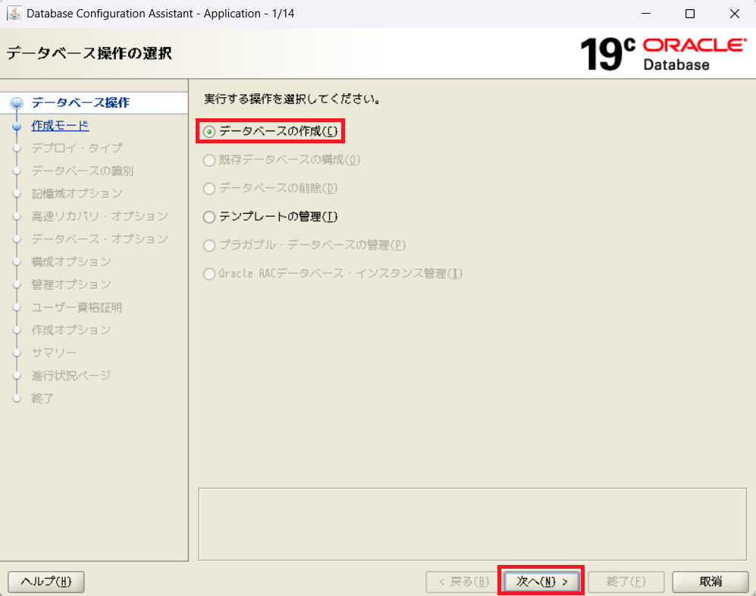Viewport: 756px width, 596px height.
Task: Open the 作成モード step link
Action: [x=60, y=125]
